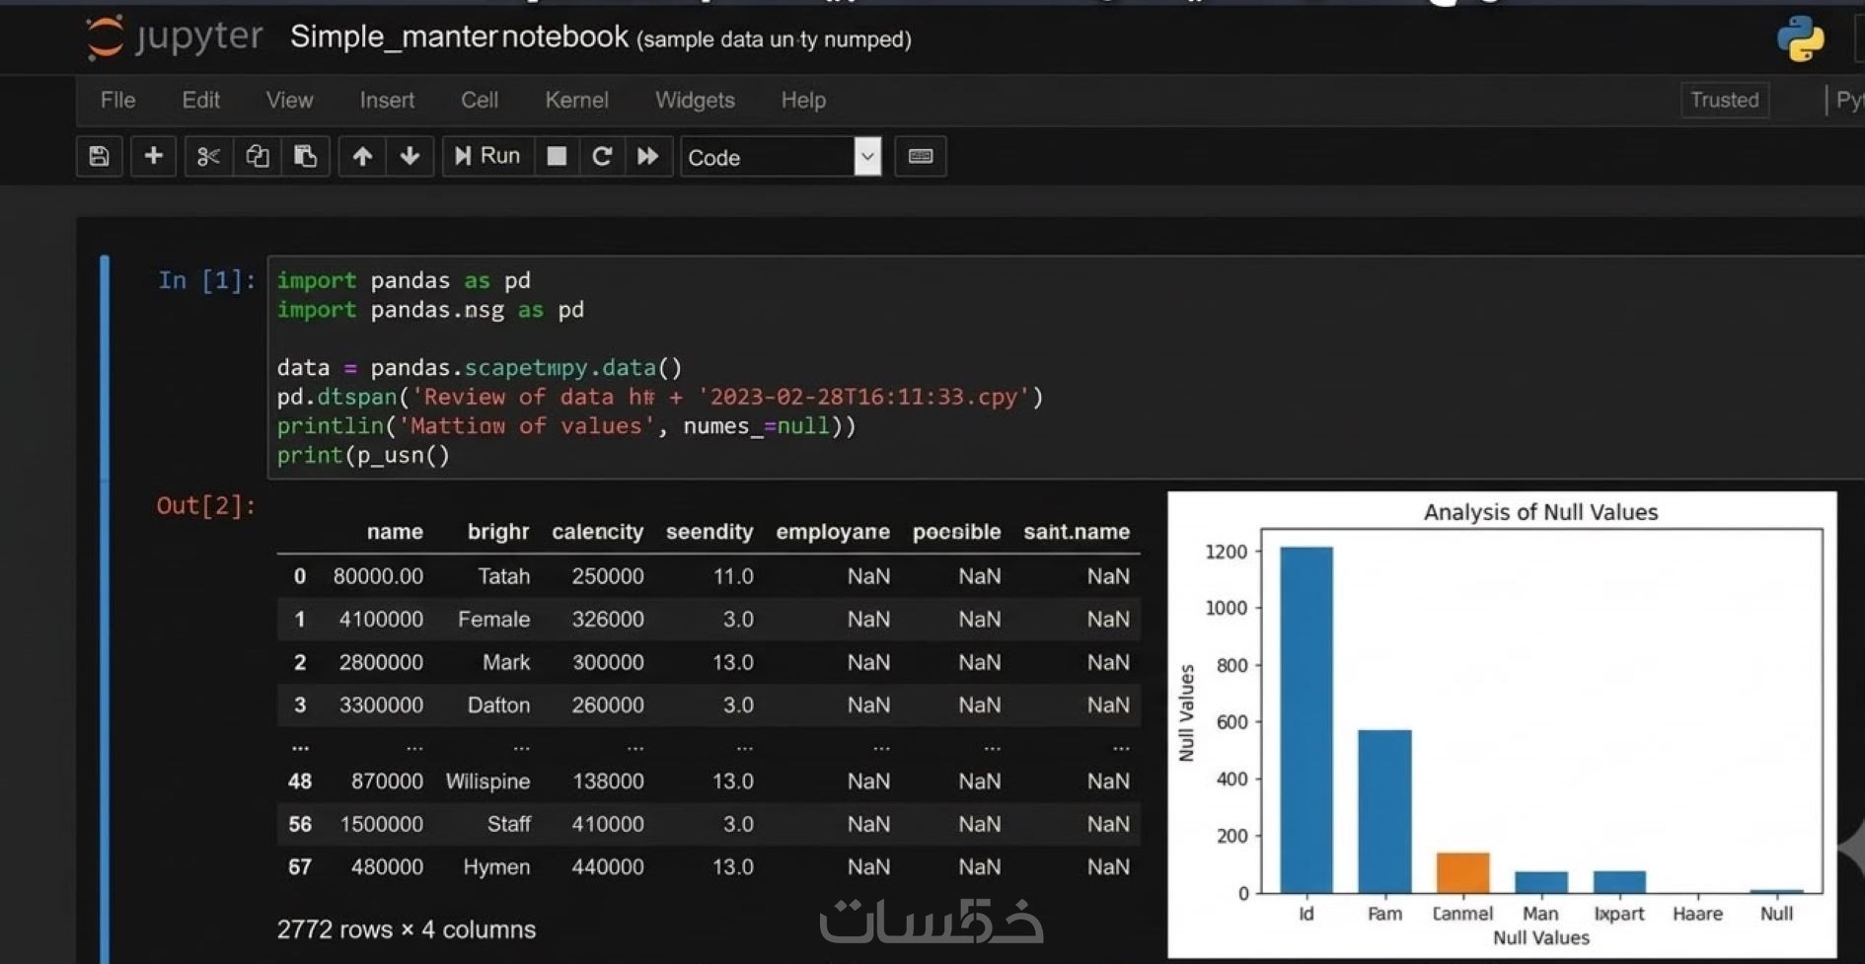
Task: Click the blue 'Fam' bar in chart
Action: [1384, 811]
